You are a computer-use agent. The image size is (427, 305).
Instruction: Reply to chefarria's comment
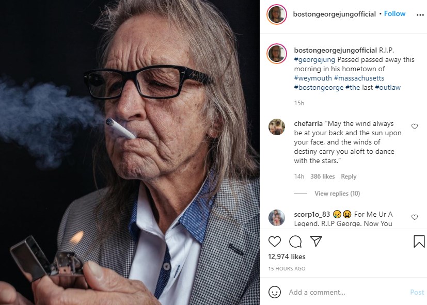pos(349,176)
